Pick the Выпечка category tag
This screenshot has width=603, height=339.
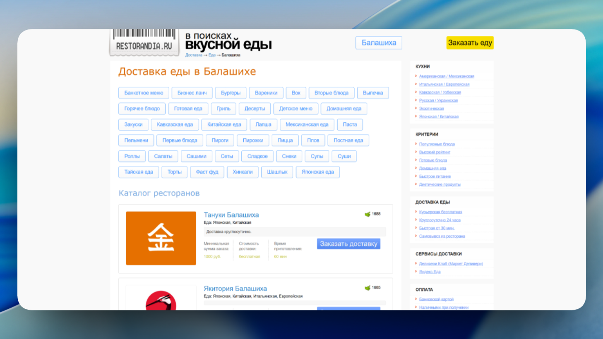373,93
